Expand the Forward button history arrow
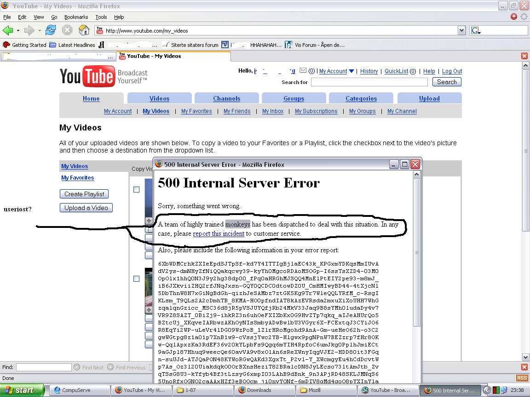 click(40, 31)
